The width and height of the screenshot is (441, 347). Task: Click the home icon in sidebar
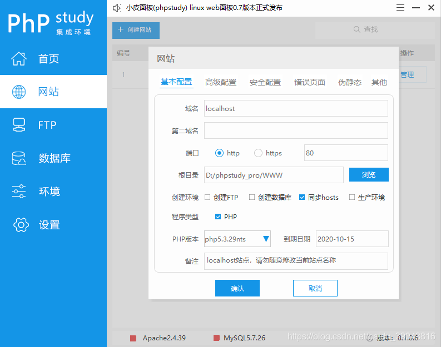(x=19, y=59)
